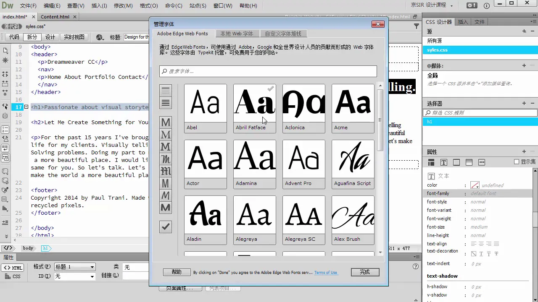The width and height of the screenshot is (538, 302).
Task: Add a CSS source with plus icon
Action: tap(524, 31)
